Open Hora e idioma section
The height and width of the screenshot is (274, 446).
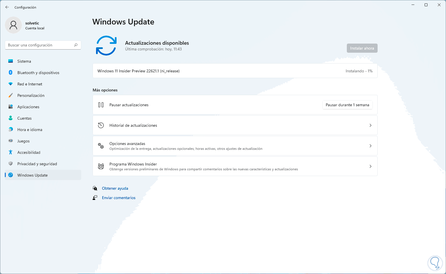pyautogui.click(x=43, y=129)
